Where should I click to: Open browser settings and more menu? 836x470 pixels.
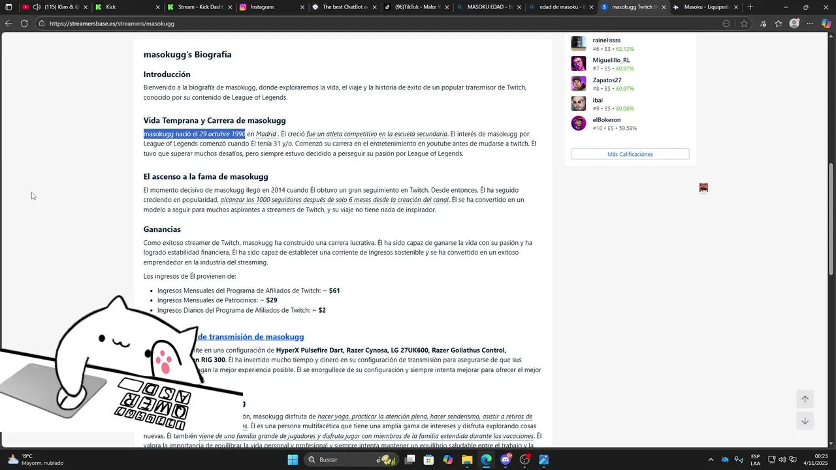811,23
